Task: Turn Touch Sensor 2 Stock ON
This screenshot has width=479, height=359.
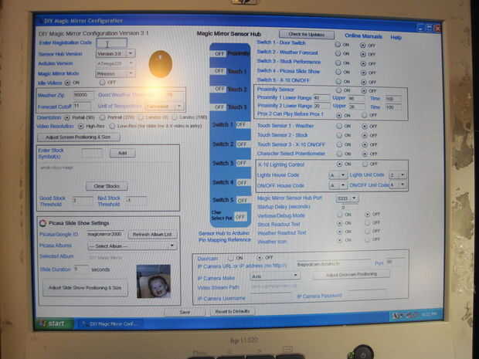Action: coord(339,135)
